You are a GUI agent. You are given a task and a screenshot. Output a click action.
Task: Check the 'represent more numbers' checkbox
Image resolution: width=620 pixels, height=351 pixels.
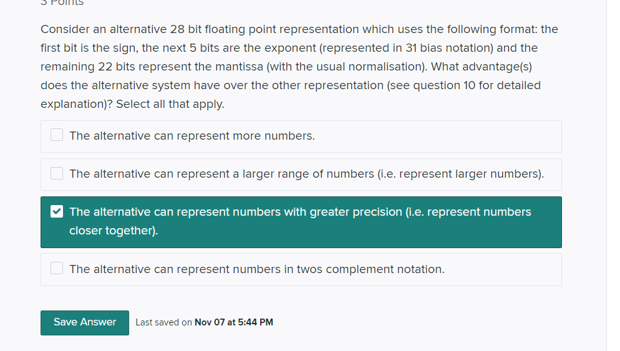pyautogui.click(x=57, y=135)
